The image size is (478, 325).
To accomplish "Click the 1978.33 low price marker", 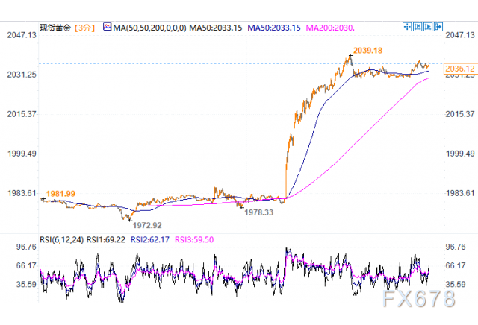I will point(259,212).
